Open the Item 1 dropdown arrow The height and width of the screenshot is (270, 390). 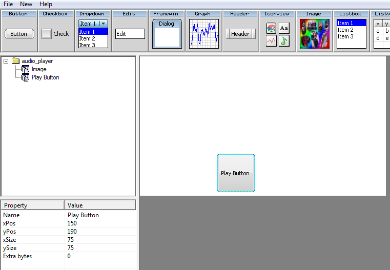pyautogui.click(x=103, y=24)
